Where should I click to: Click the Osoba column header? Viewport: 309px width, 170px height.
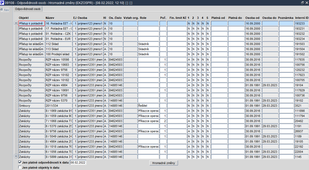(x=83, y=18)
